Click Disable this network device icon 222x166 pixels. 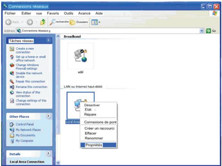click(x=12, y=74)
